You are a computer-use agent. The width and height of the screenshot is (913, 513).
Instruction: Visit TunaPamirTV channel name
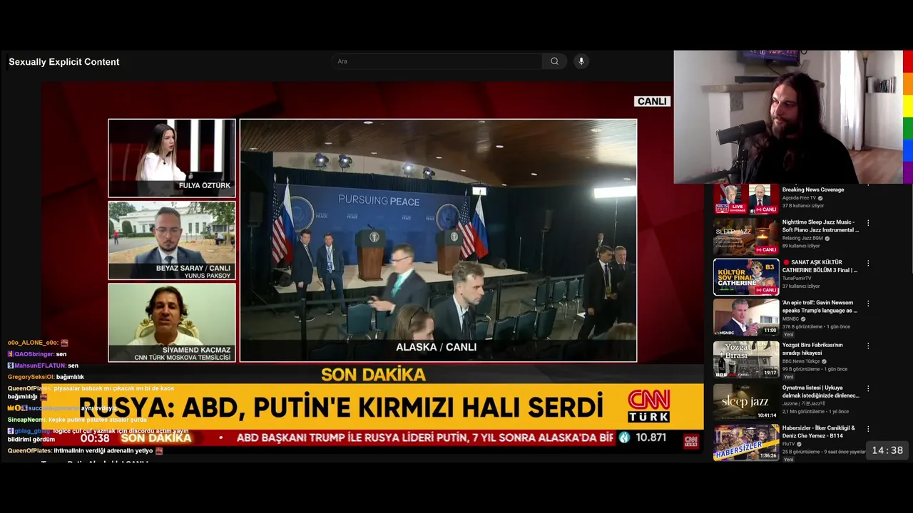[x=797, y=279]
